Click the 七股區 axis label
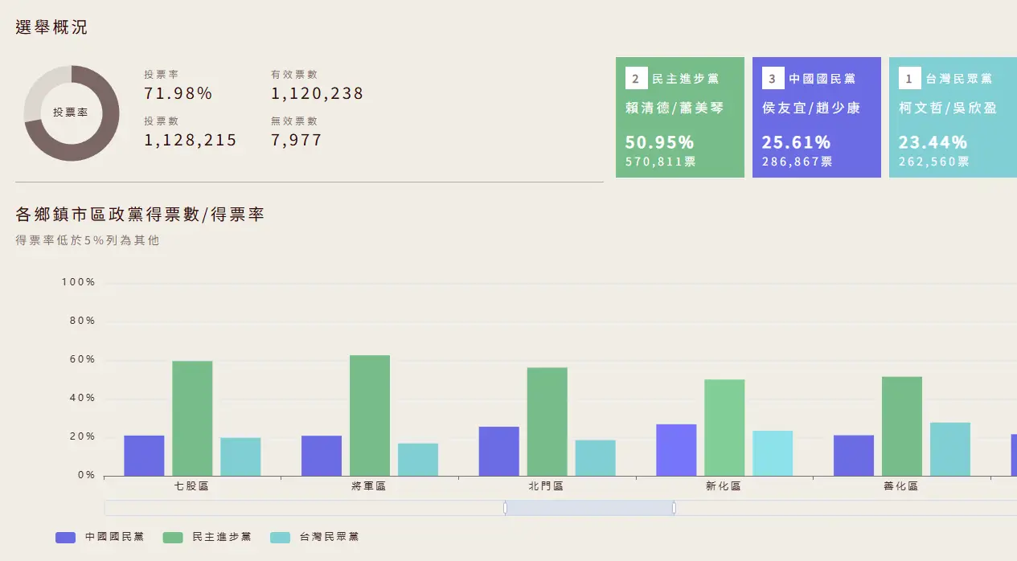Image resolution: width=1017 pixels, height=561 pixels. coord(192,487)
